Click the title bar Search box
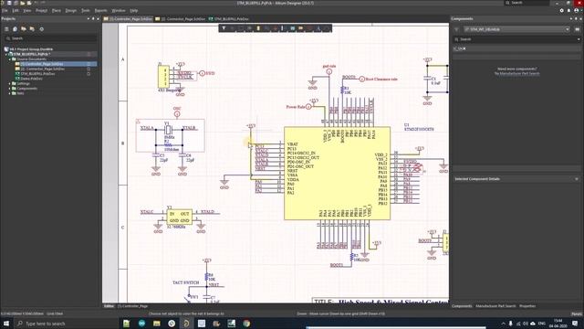Image resolution: width=584 pixels, height=329 pixels. coord(527,3)
